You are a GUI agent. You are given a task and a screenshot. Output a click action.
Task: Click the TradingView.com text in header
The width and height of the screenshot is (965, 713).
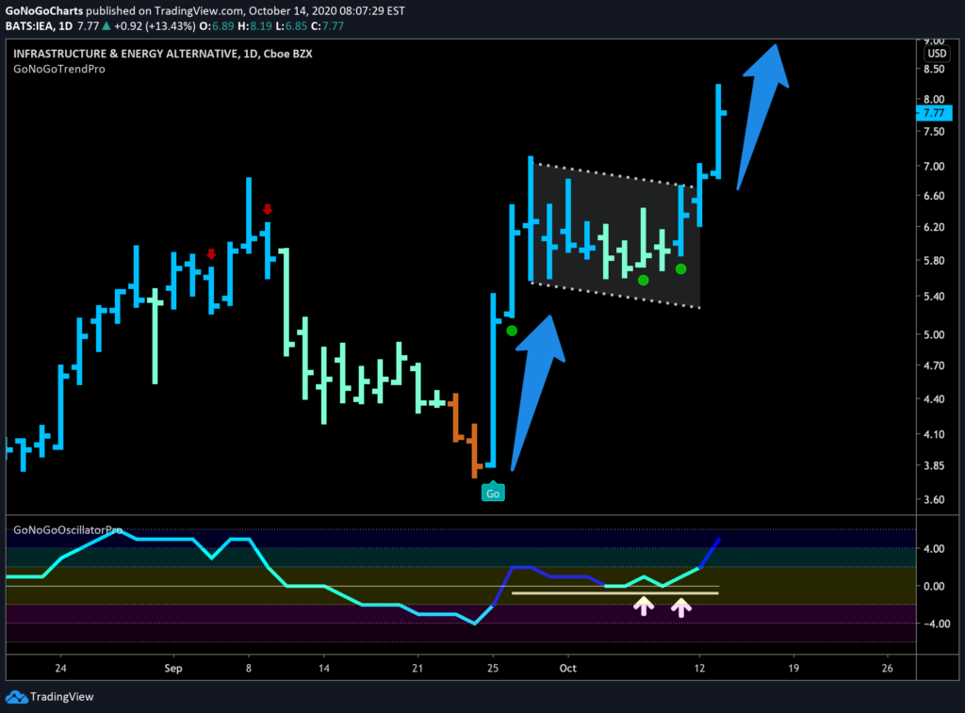pos(198,11)
